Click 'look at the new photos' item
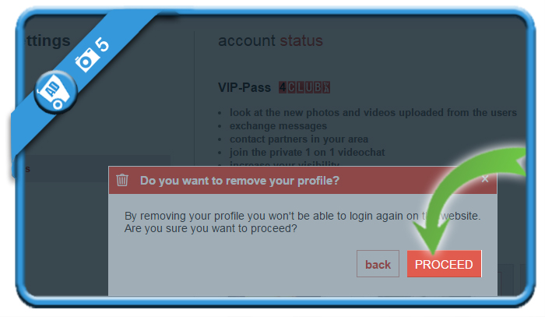The image size is (545, 317). (x=373, y=113)
